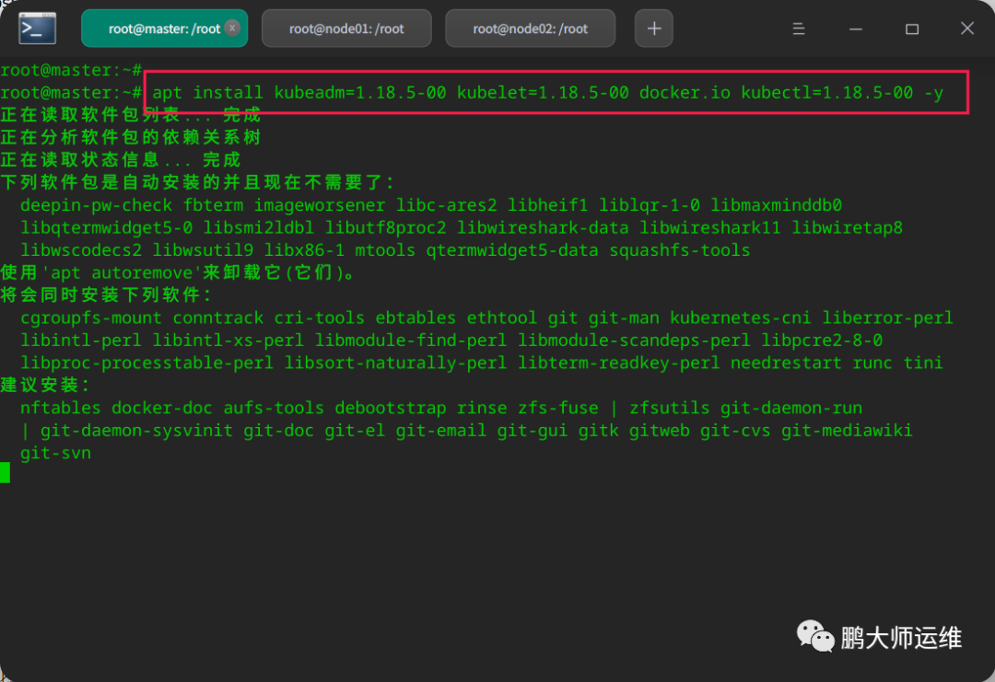Viewport: 995px width, 682px height.
Task: Add a new terminal tab with plus button
Action: [653, 29]
